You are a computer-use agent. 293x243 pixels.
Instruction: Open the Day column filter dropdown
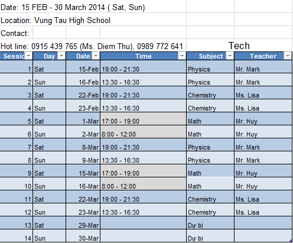coord(61,56)
